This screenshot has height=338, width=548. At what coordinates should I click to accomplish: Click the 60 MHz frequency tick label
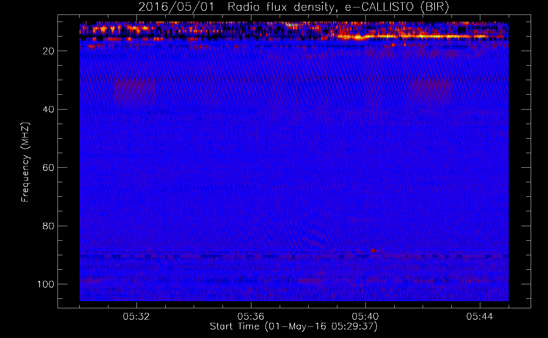(x=49, y=168)
